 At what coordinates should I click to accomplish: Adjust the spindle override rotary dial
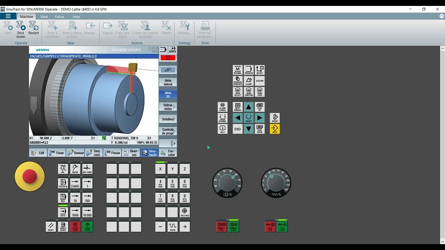click(227, 183)
